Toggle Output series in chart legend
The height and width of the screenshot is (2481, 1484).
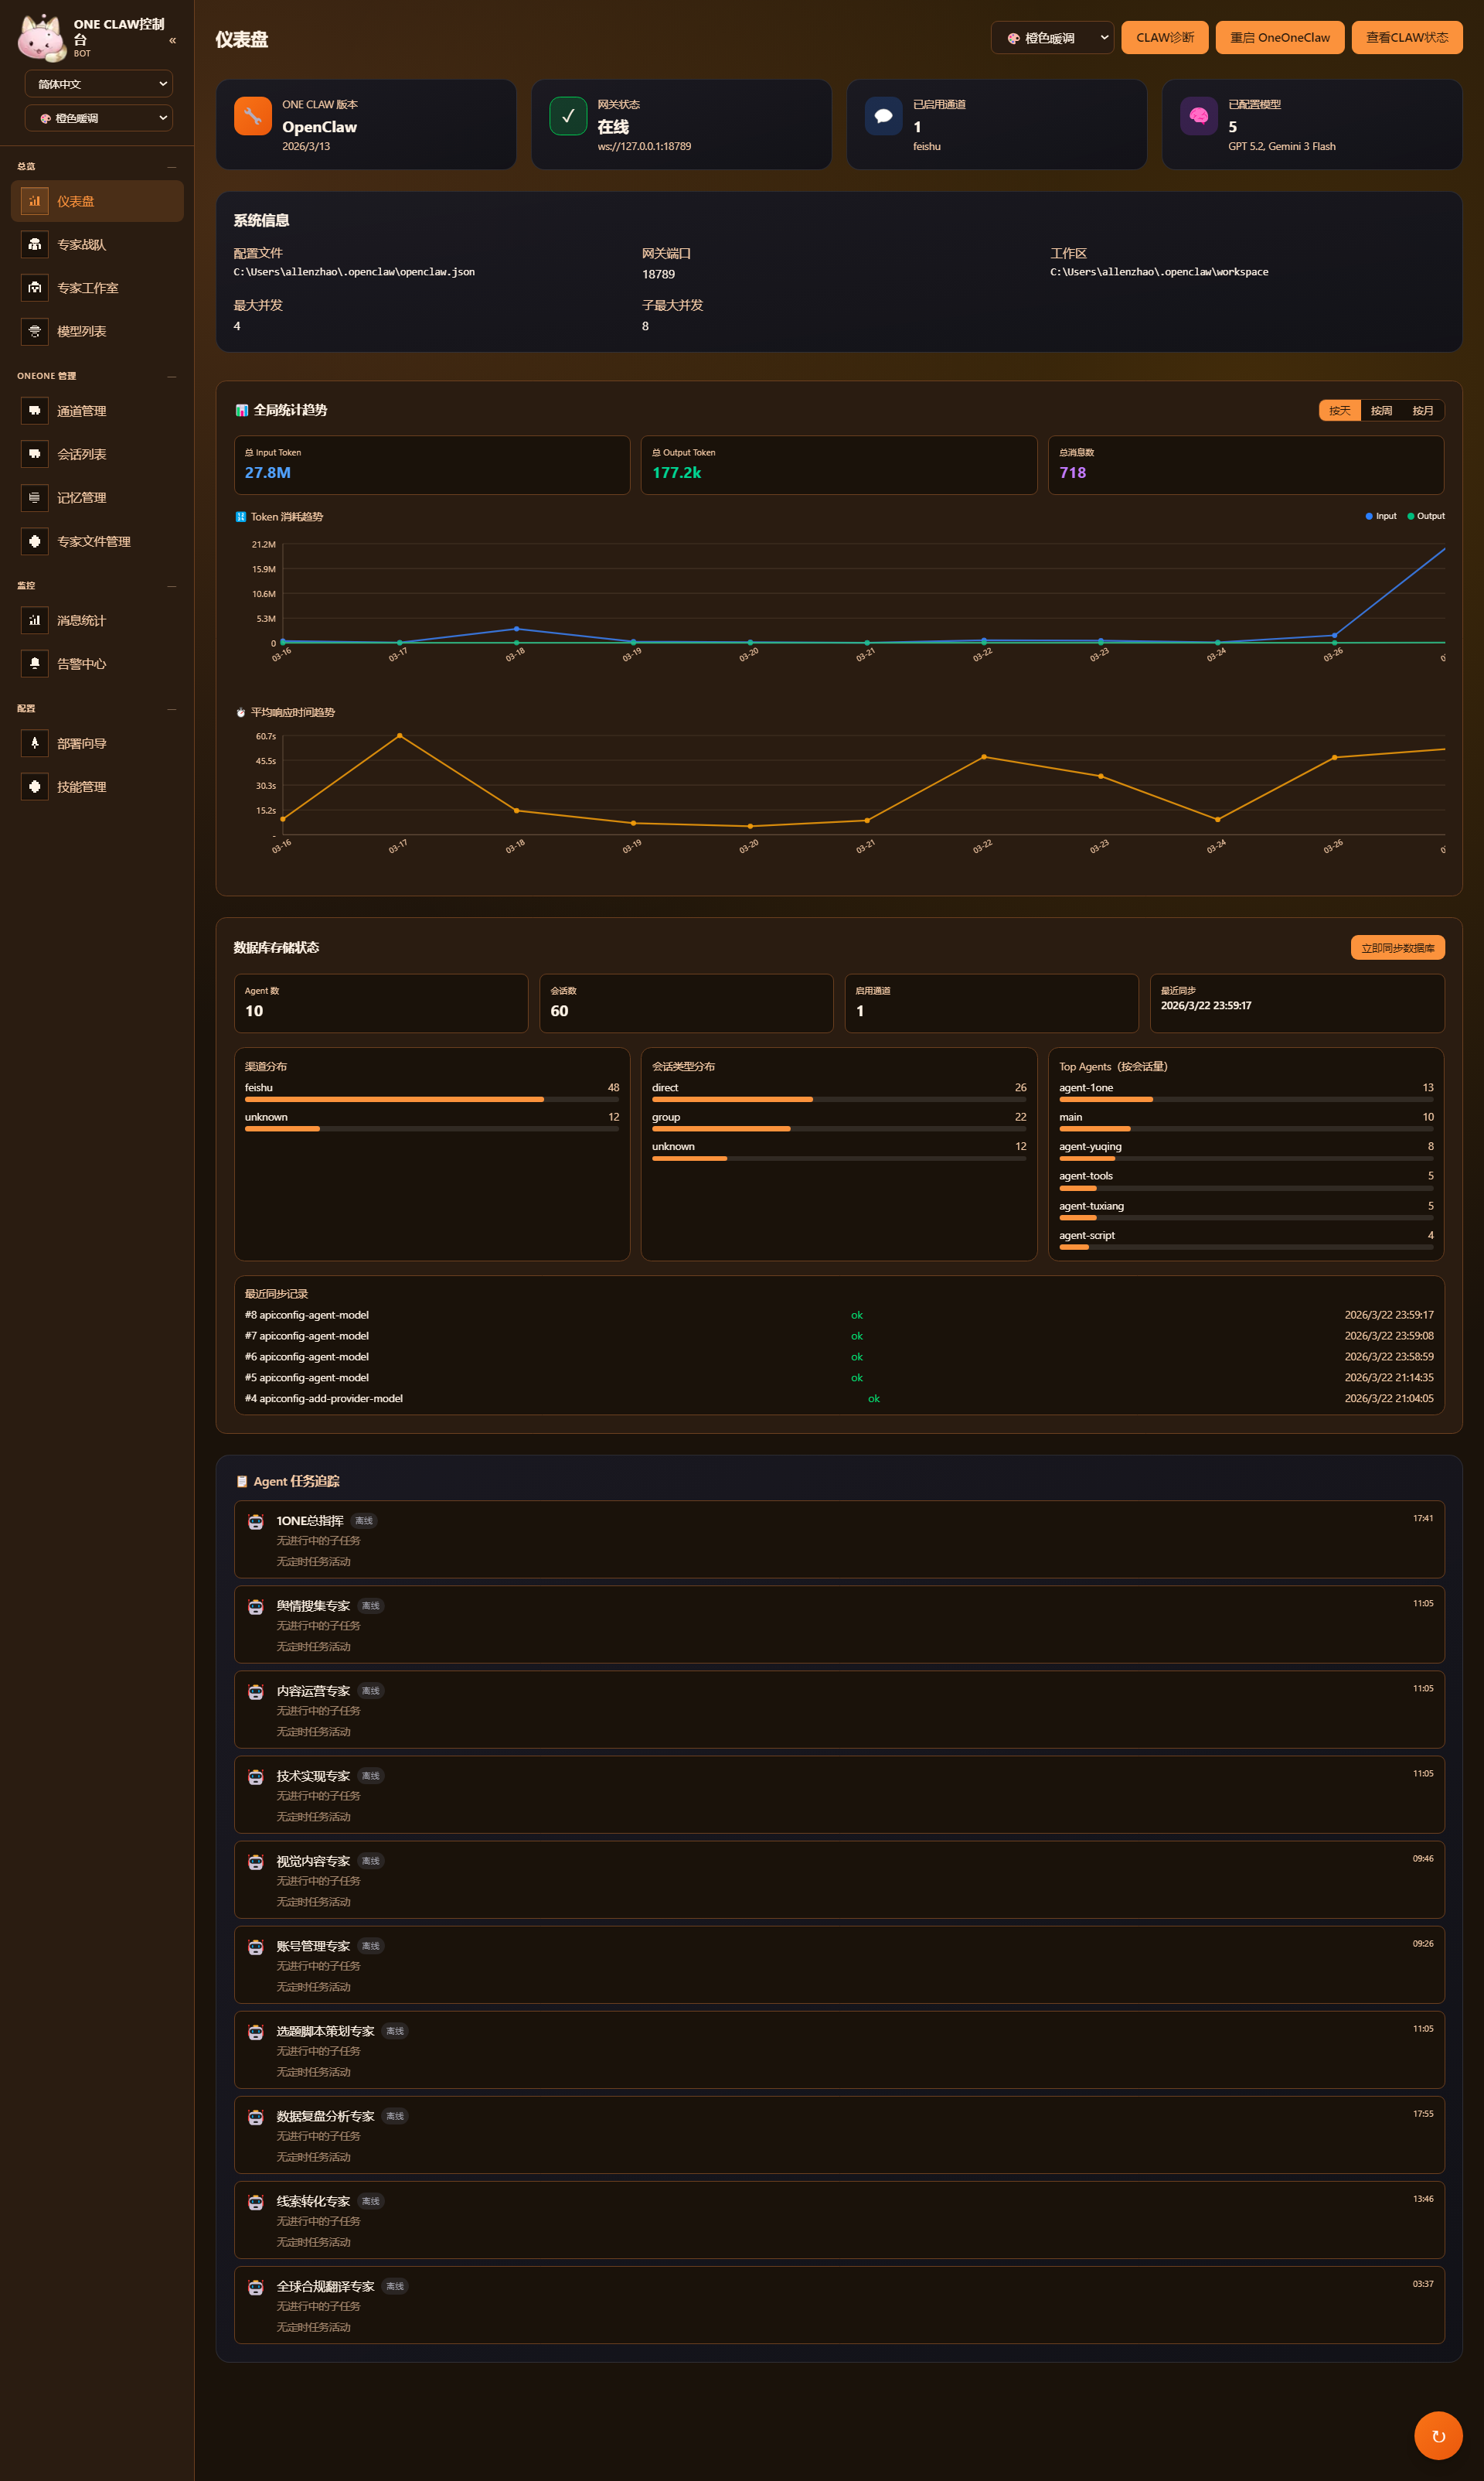coord(1426,516)
